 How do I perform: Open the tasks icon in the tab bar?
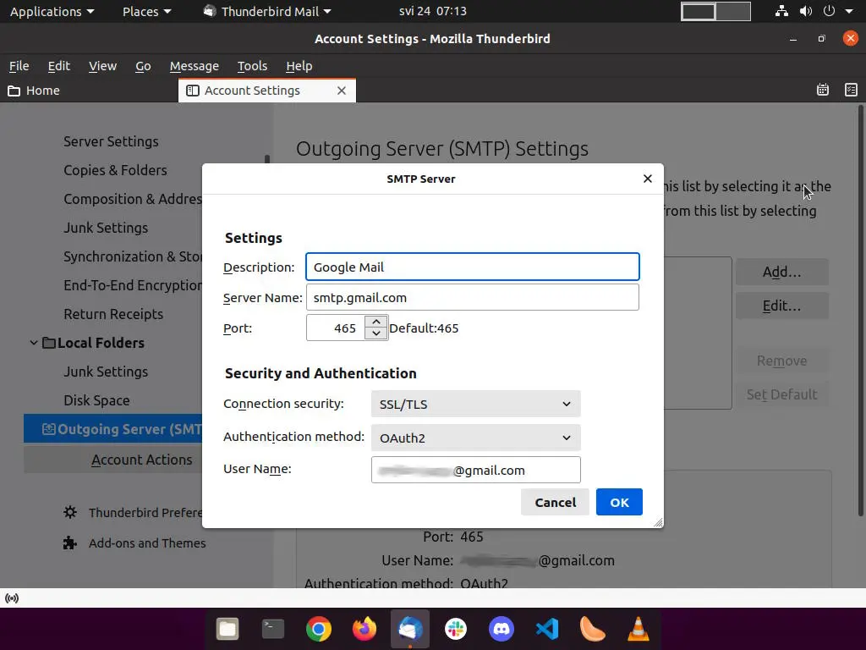click(x=851, y=90)
